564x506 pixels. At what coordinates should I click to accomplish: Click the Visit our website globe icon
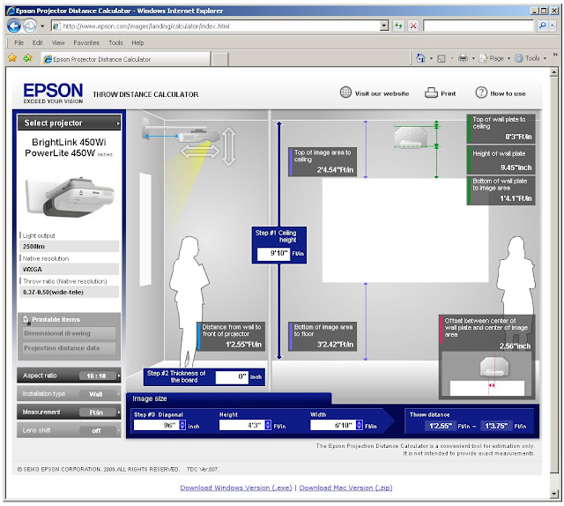(x=345, y=93)
